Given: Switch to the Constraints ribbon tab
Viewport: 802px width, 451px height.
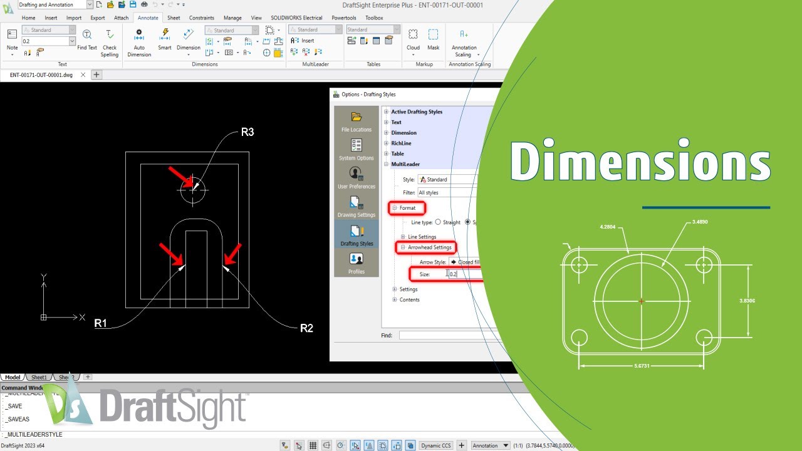Looking at the screenshot, I should coord(202,18).
